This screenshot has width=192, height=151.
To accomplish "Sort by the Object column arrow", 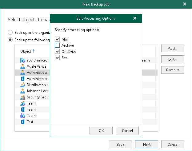I will [x=34, y=51].
